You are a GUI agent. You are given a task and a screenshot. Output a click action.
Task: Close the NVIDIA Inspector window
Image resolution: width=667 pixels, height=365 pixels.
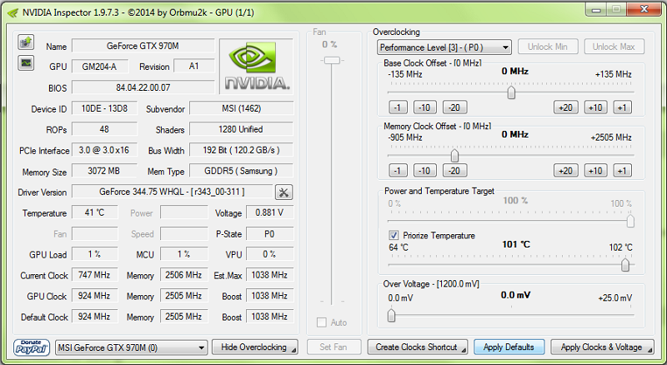tap(644, 9)
